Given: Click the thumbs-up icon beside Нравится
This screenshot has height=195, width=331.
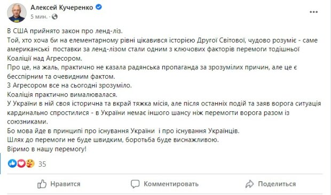Looking at the screenshot, I should (42, 184).
